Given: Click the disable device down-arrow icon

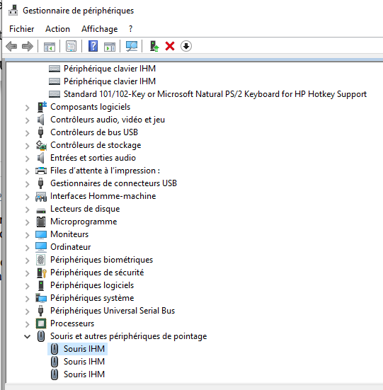Looking at the screenshot, I should [x=186, y=46].
